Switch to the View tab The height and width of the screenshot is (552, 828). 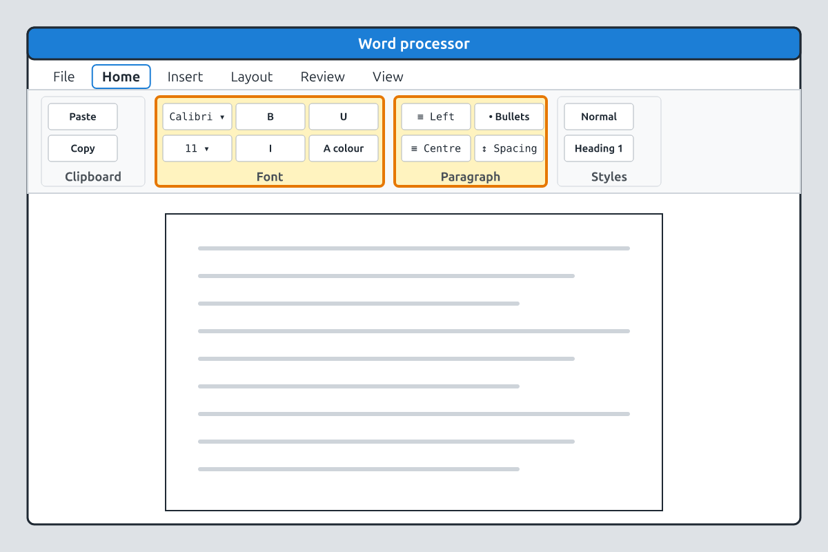click(x=388, y=77)
